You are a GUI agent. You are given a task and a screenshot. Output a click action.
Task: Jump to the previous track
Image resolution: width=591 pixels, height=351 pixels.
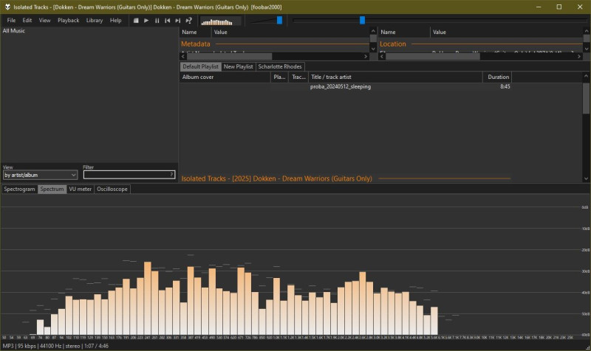tap(167, 21)
